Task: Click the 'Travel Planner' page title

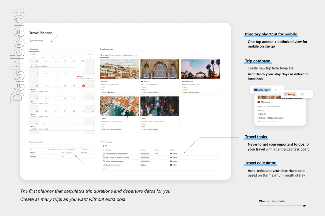Action: (x=40, y=33)
